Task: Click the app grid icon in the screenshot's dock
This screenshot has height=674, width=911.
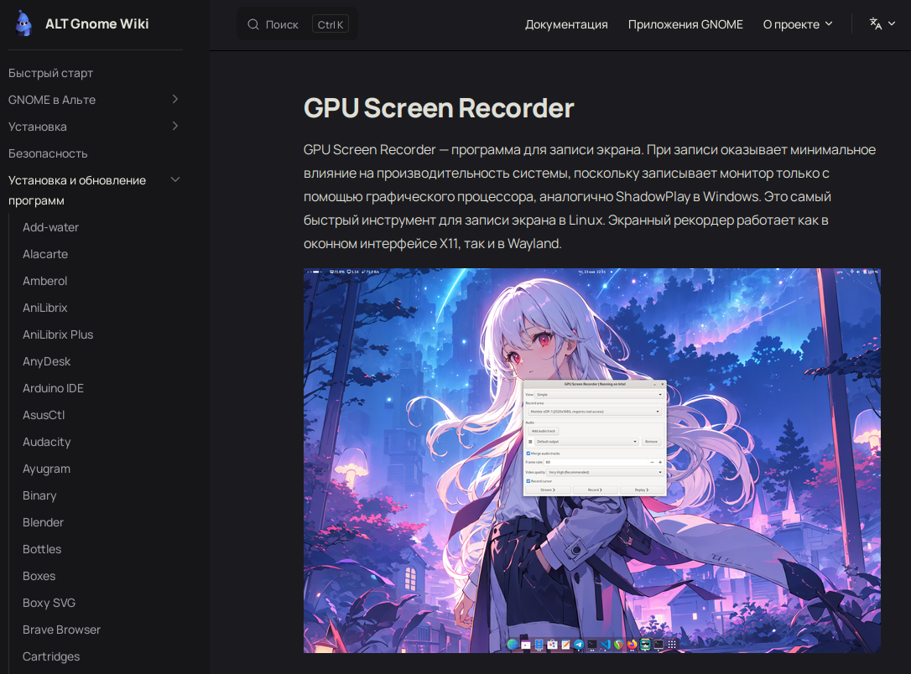Action: coord(672,645)
